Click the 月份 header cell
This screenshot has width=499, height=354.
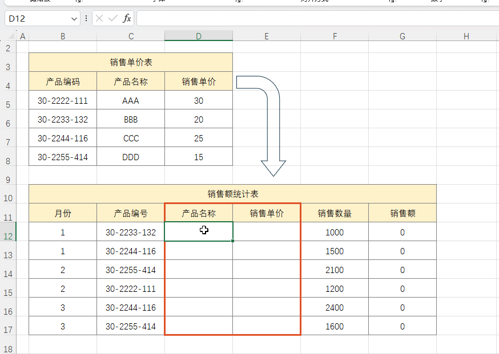pos(63,213)
